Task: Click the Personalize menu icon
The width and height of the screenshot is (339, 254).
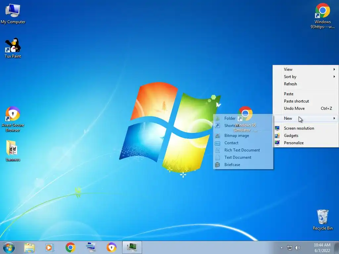Action: (277, 143)
